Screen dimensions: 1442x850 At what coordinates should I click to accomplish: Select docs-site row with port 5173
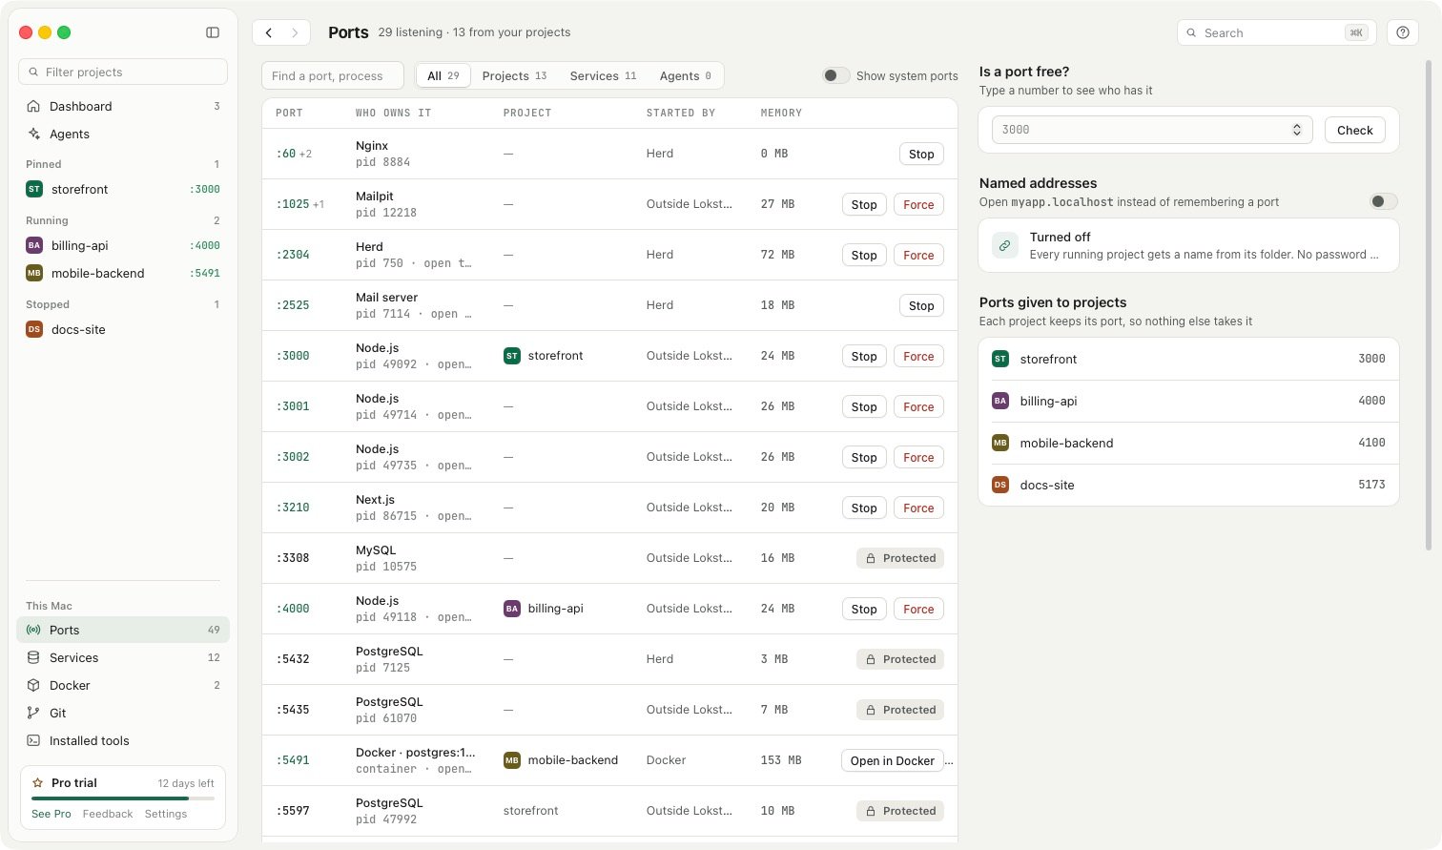pyautogui.click(x=1188, y=485)
